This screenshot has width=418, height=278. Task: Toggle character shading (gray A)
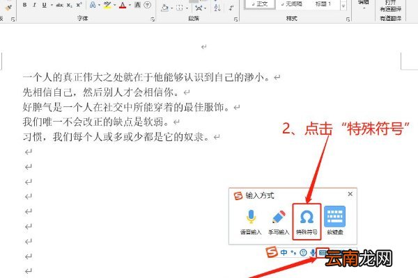[x=137, y=5]
